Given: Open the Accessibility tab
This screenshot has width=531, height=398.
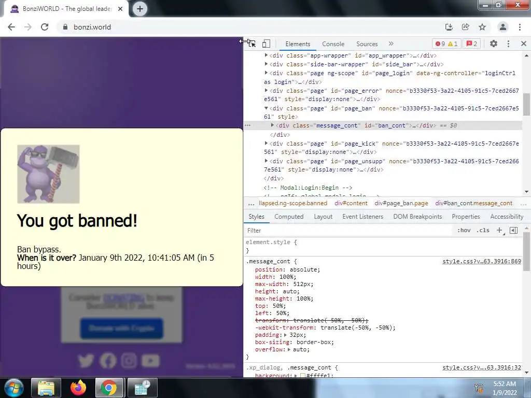Looking at the screenshot, I should pyautogui.click(x=507, y=217).
